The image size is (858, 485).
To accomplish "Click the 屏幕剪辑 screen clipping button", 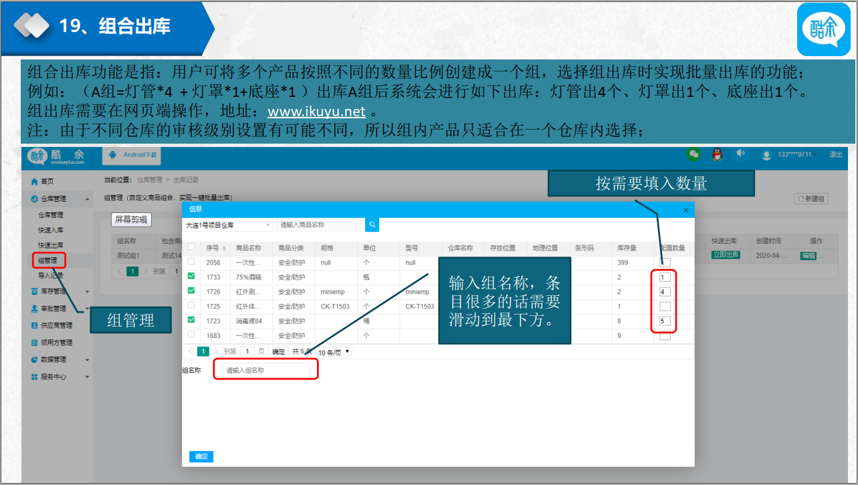I will (131, 219).
